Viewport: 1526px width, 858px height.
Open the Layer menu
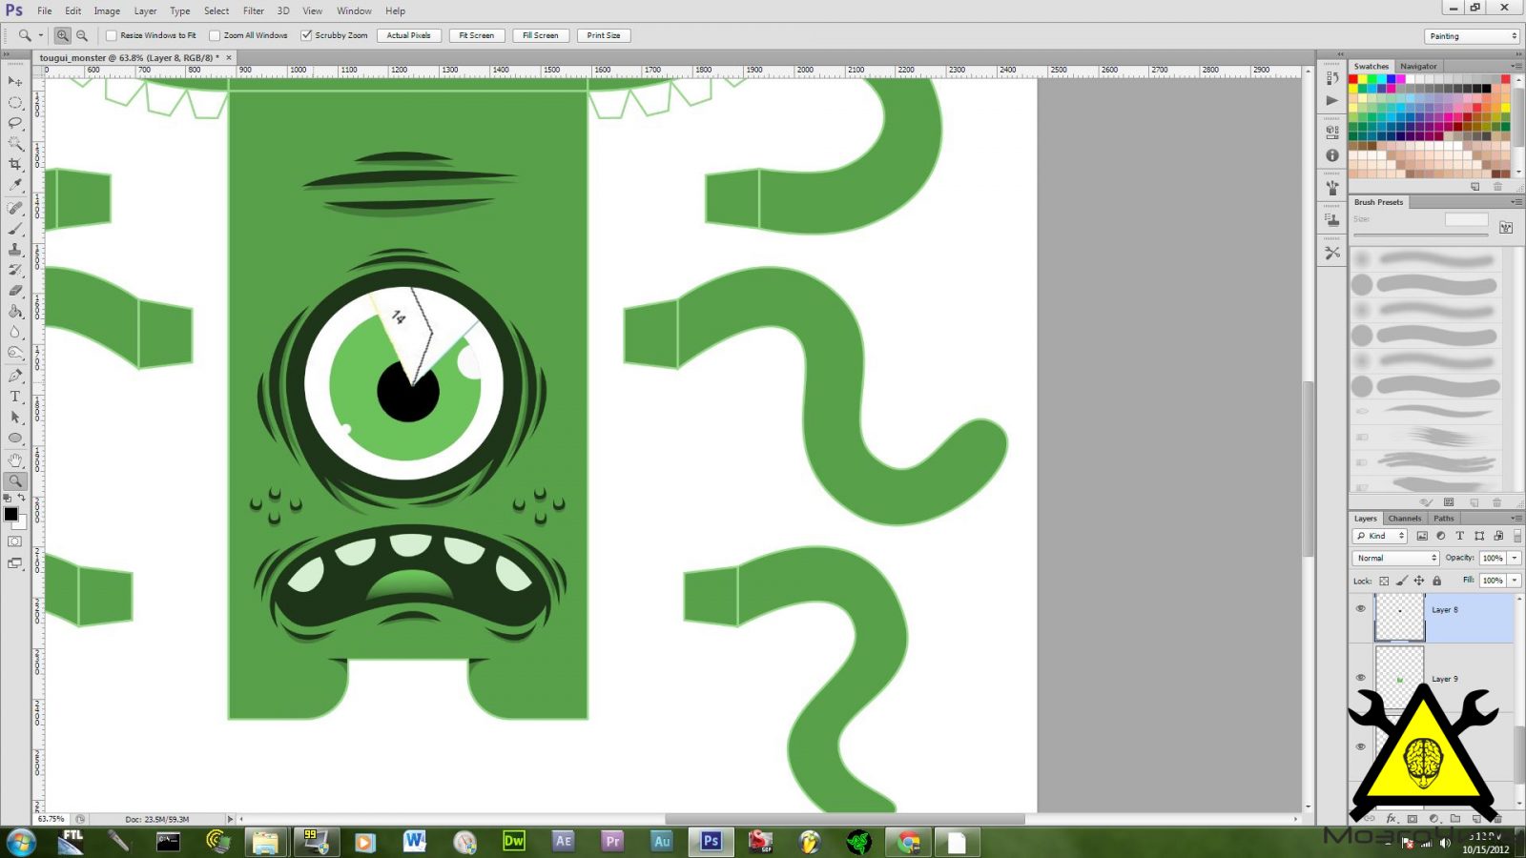(145, 10)
